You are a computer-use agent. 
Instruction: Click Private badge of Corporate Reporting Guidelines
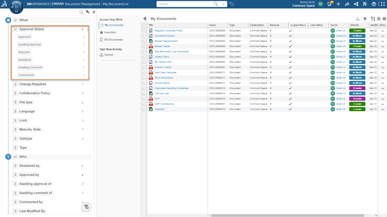[357, 88]
